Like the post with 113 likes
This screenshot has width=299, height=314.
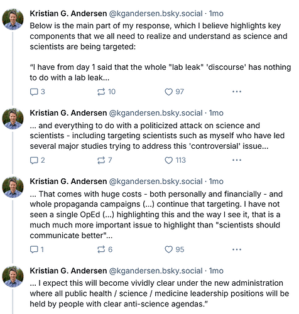[175, 160]
